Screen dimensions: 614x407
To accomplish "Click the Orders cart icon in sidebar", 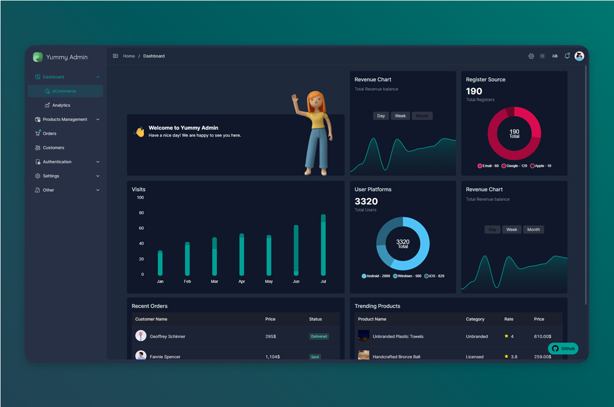I will click(x=38, y=133).
